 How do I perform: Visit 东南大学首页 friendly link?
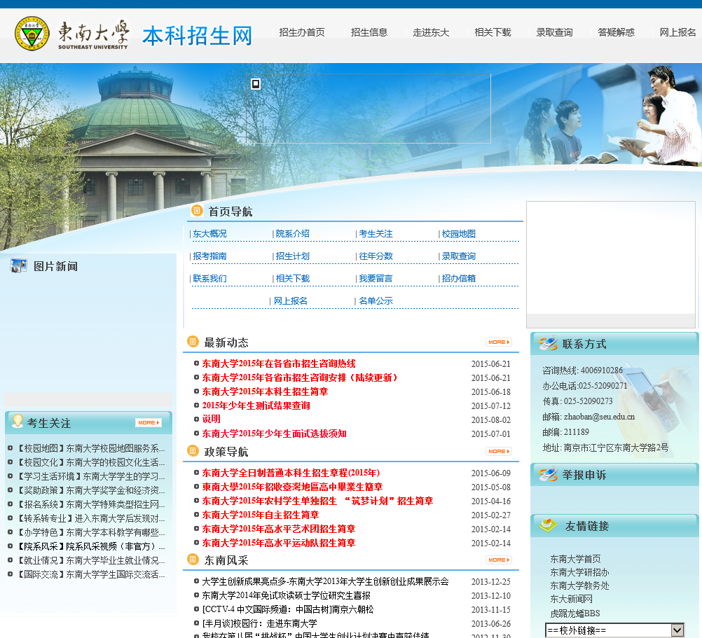(575, 559)
